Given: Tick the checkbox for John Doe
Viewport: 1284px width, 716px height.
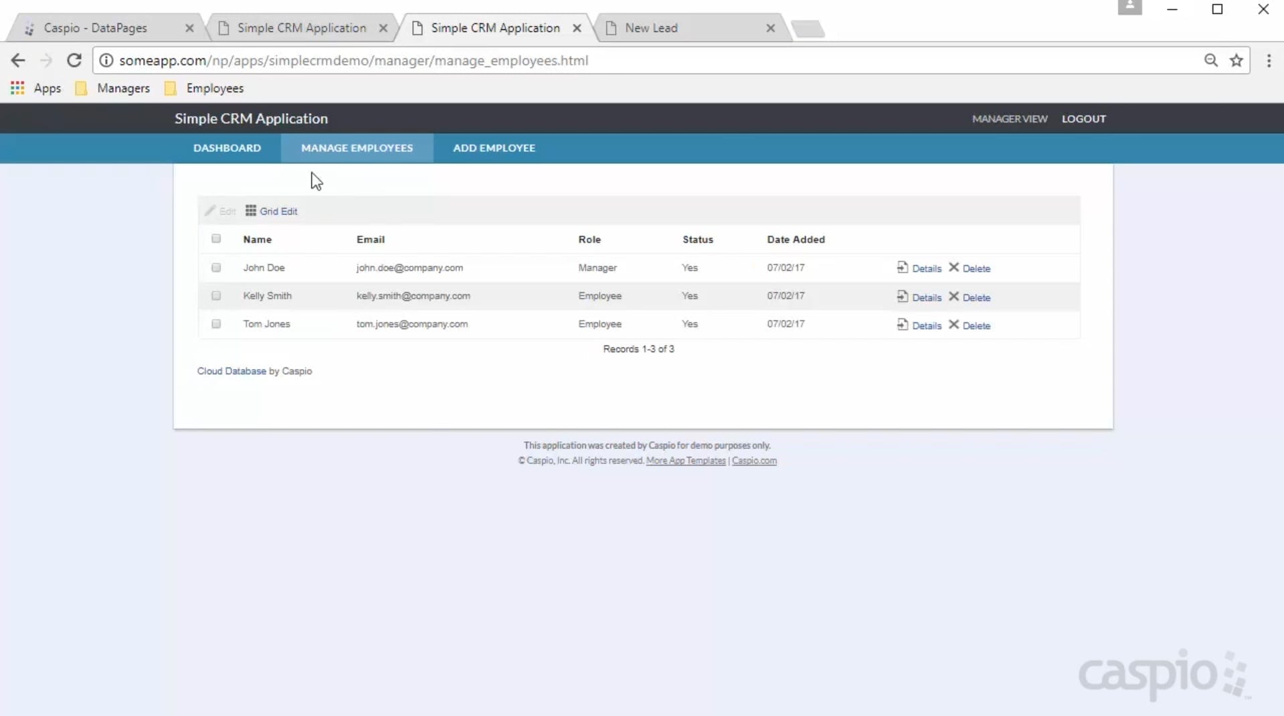Looking at the screenshot, I should (x=216, y=268).
